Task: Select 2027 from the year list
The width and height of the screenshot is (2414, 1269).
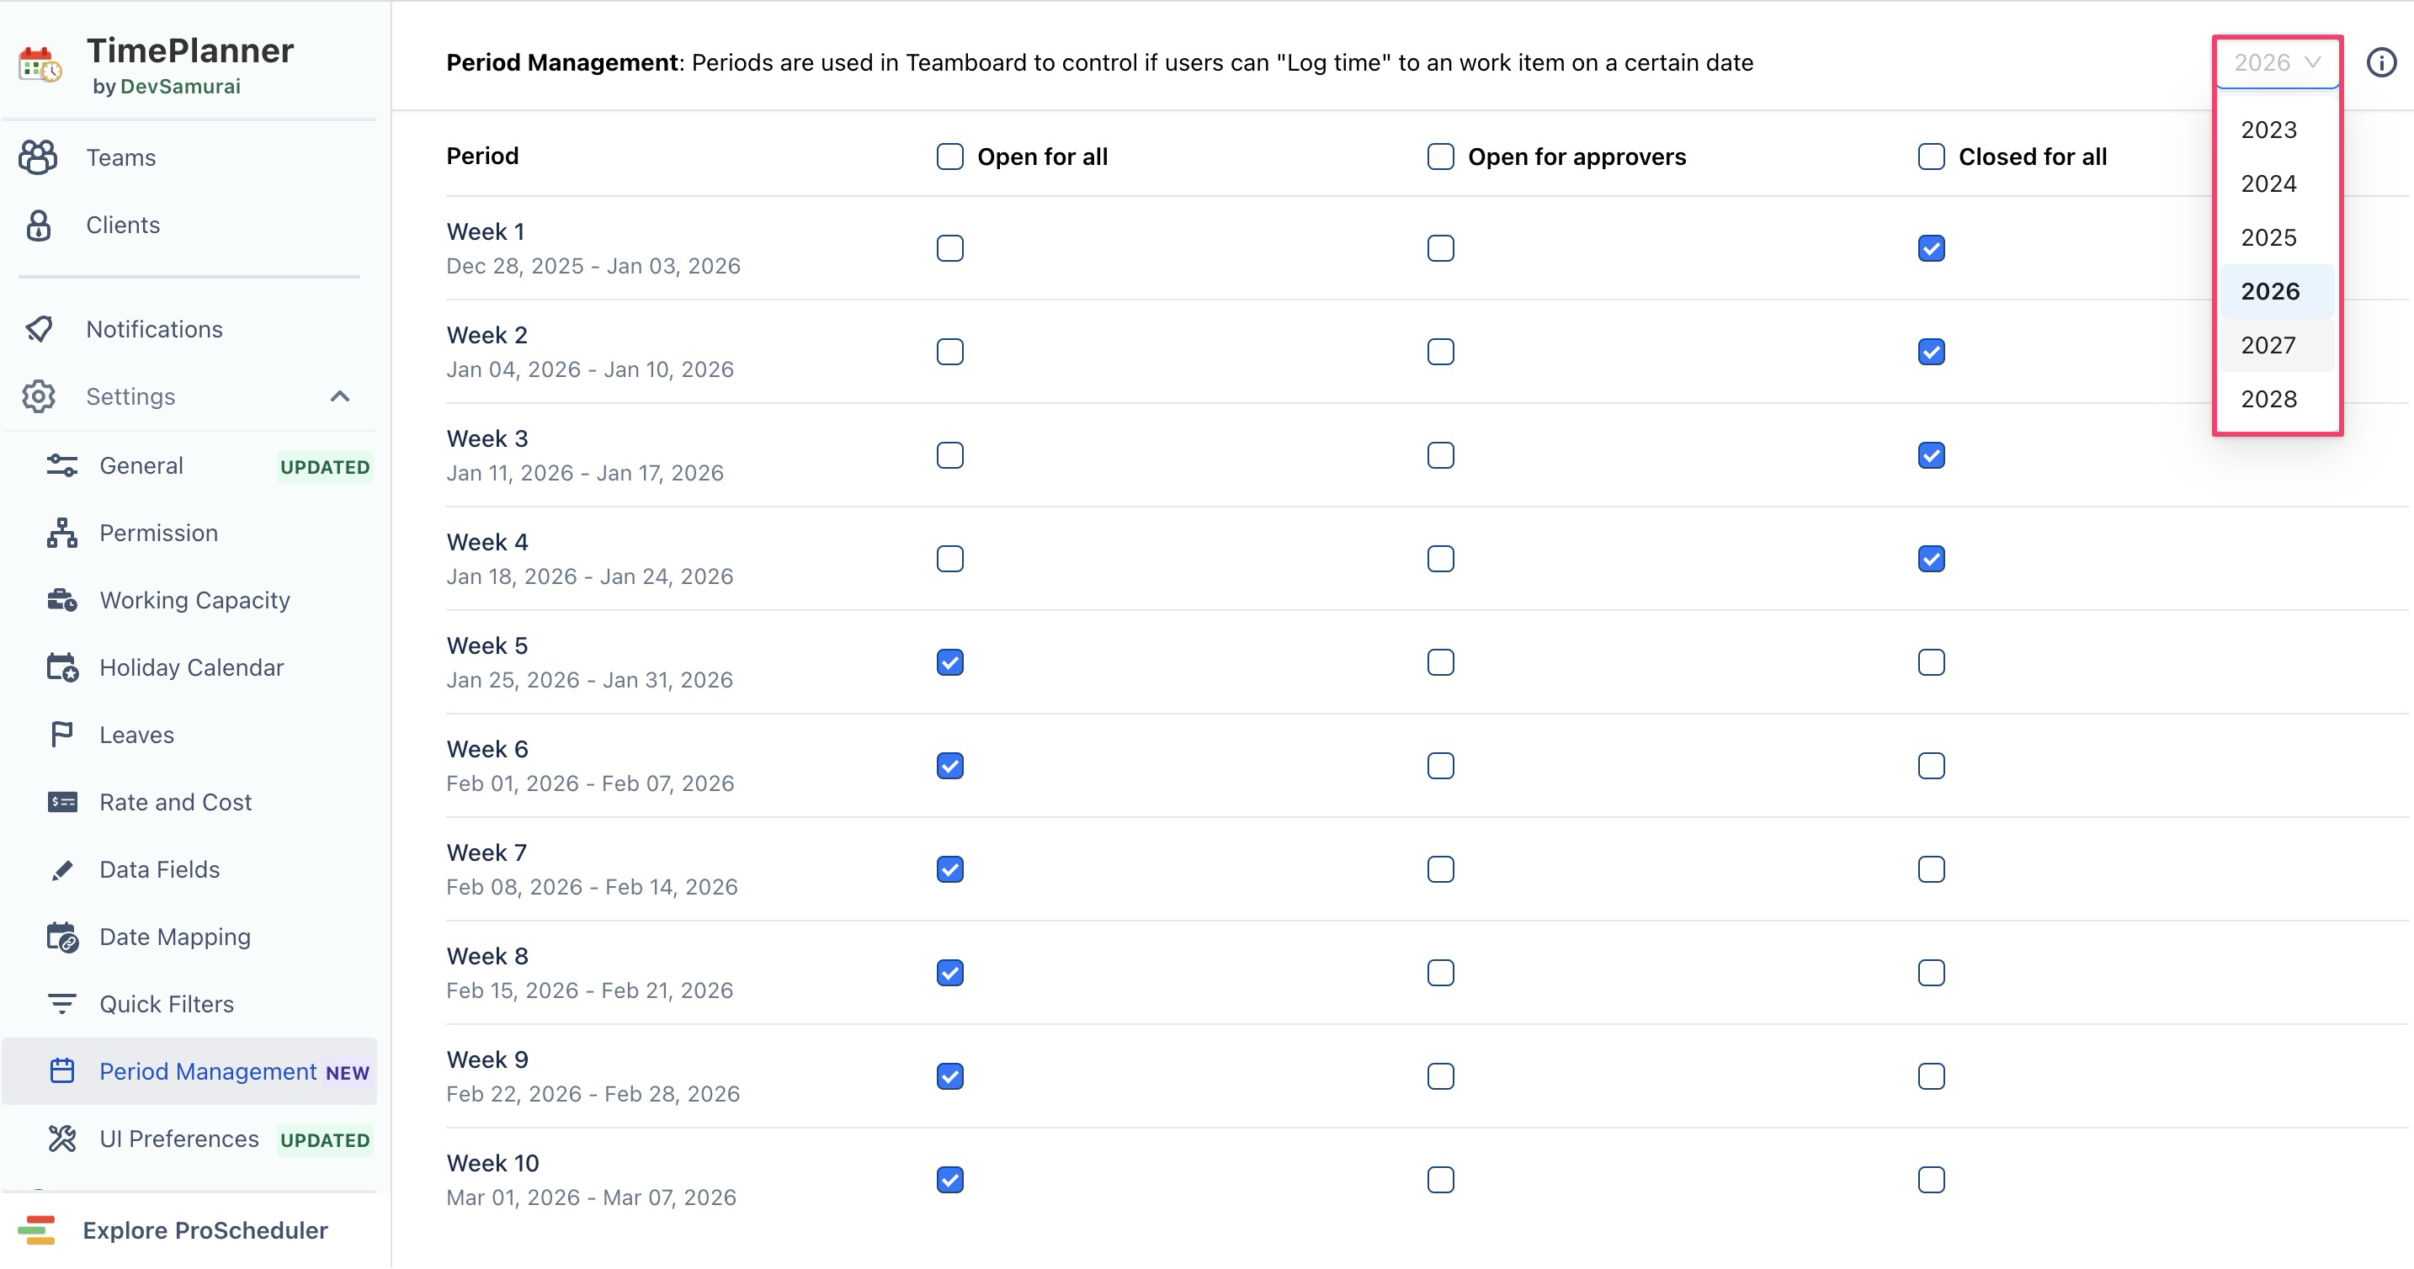Action: point(2268,345)
